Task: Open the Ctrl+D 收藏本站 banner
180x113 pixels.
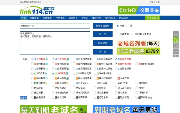Action: 139,10
